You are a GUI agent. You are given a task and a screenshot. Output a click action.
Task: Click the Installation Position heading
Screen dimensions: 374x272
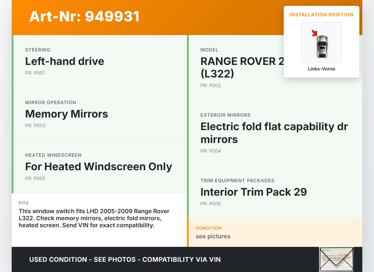click(x=321, y=15)
